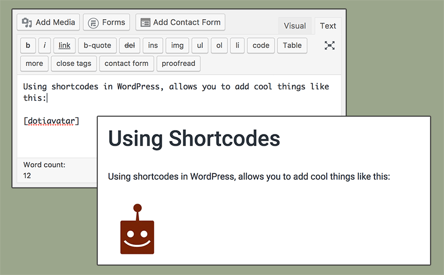Insert image with img button
Screen dimensions: 444x275
pyautogui.click(x=177, y=45)
